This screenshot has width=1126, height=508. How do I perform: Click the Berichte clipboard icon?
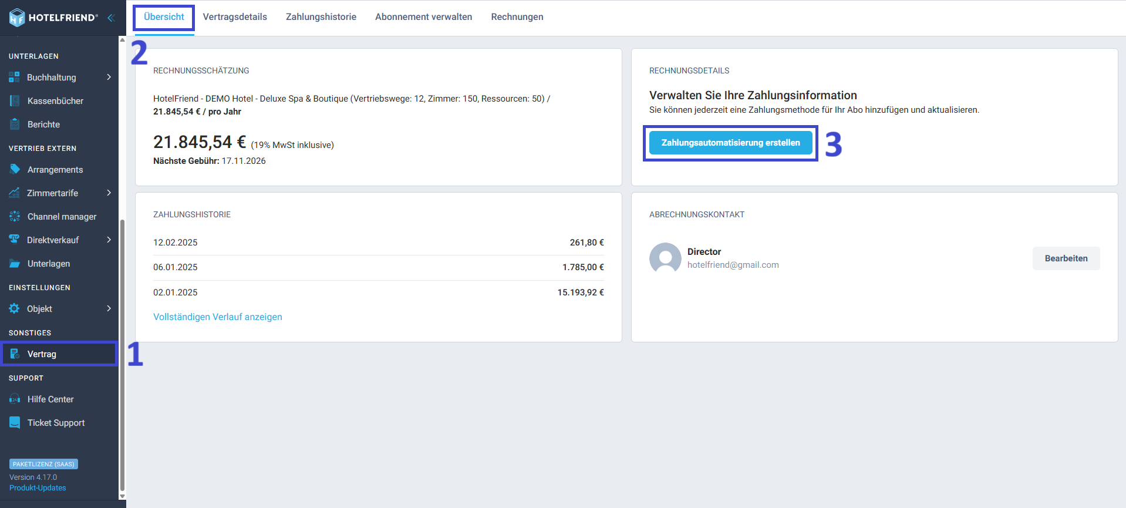15,124
